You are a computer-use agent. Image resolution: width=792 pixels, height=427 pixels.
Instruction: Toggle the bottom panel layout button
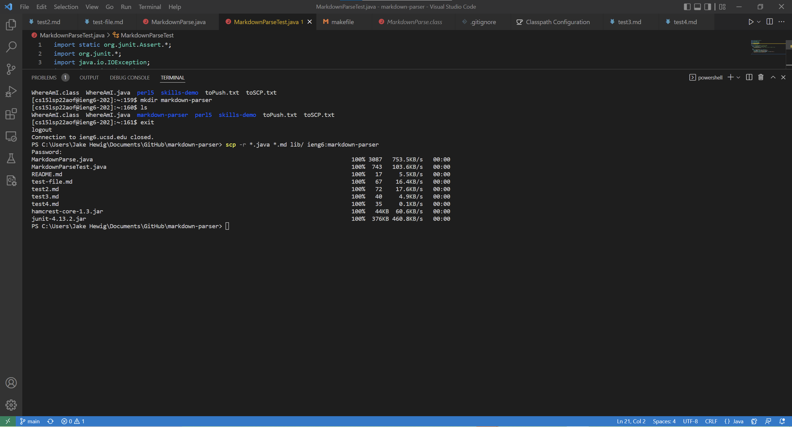[x=697, y=7]
